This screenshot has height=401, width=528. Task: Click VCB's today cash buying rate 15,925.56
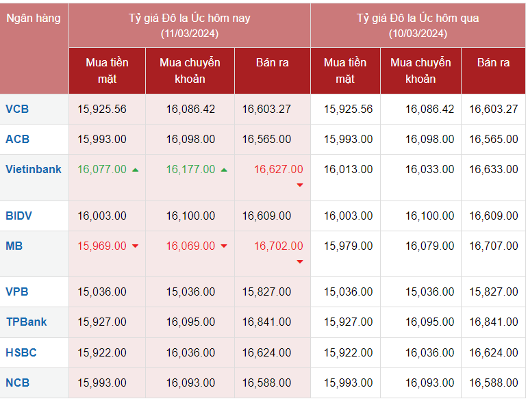102,109
